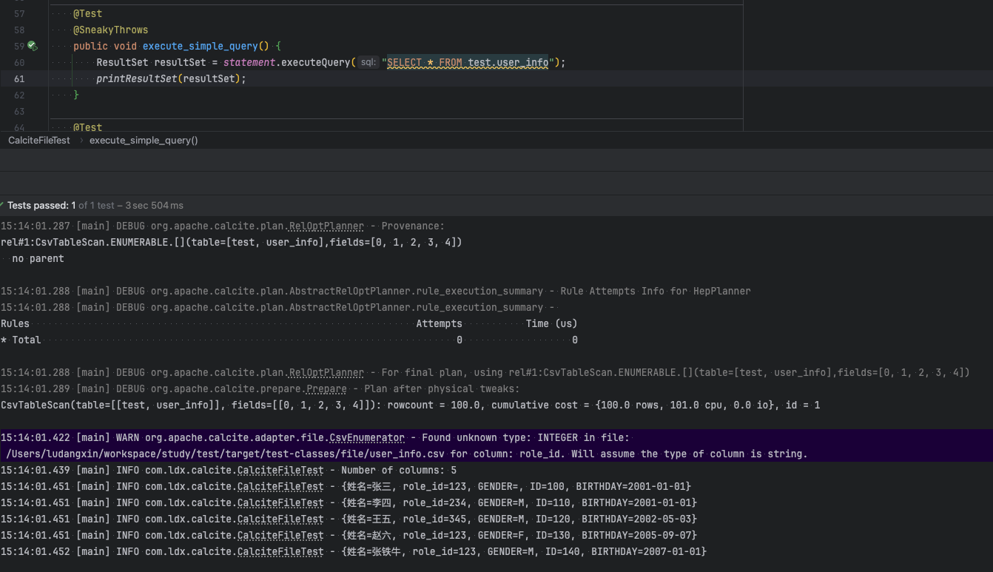Click the statement variable on line 60
This screenshot has height=572, width=993.
coord(249,62)
